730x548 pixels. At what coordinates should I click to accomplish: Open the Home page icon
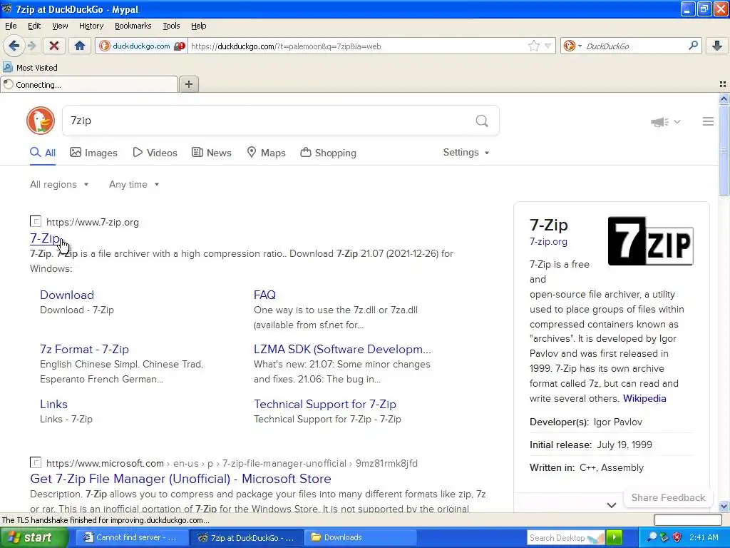click(80, 46)
